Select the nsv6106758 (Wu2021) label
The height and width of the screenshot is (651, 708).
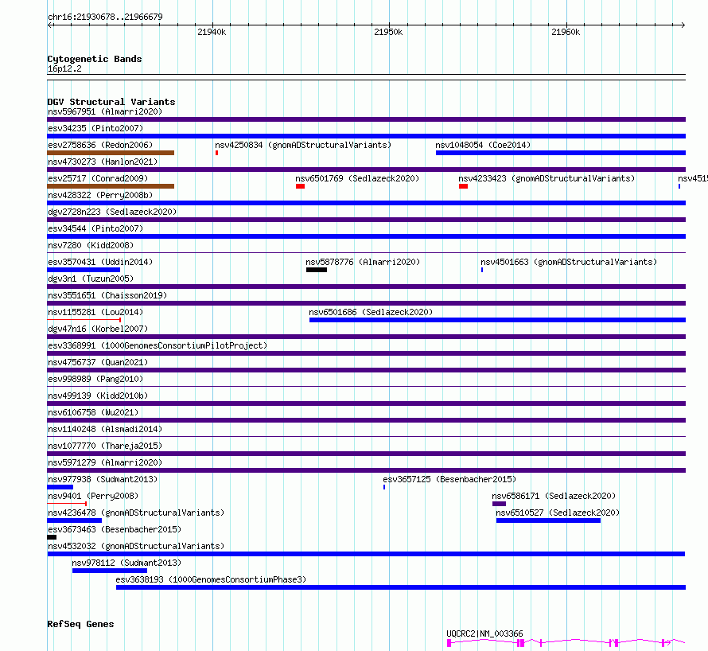point(93,412)
